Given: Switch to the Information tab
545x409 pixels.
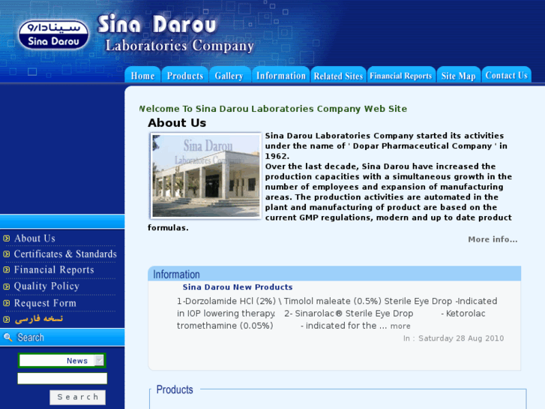Looking at the screenshot, I should (x=281, y=75).
